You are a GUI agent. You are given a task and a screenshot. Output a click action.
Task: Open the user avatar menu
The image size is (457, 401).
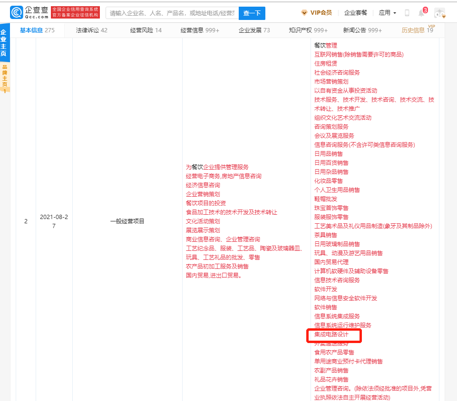tap(440, 13)
